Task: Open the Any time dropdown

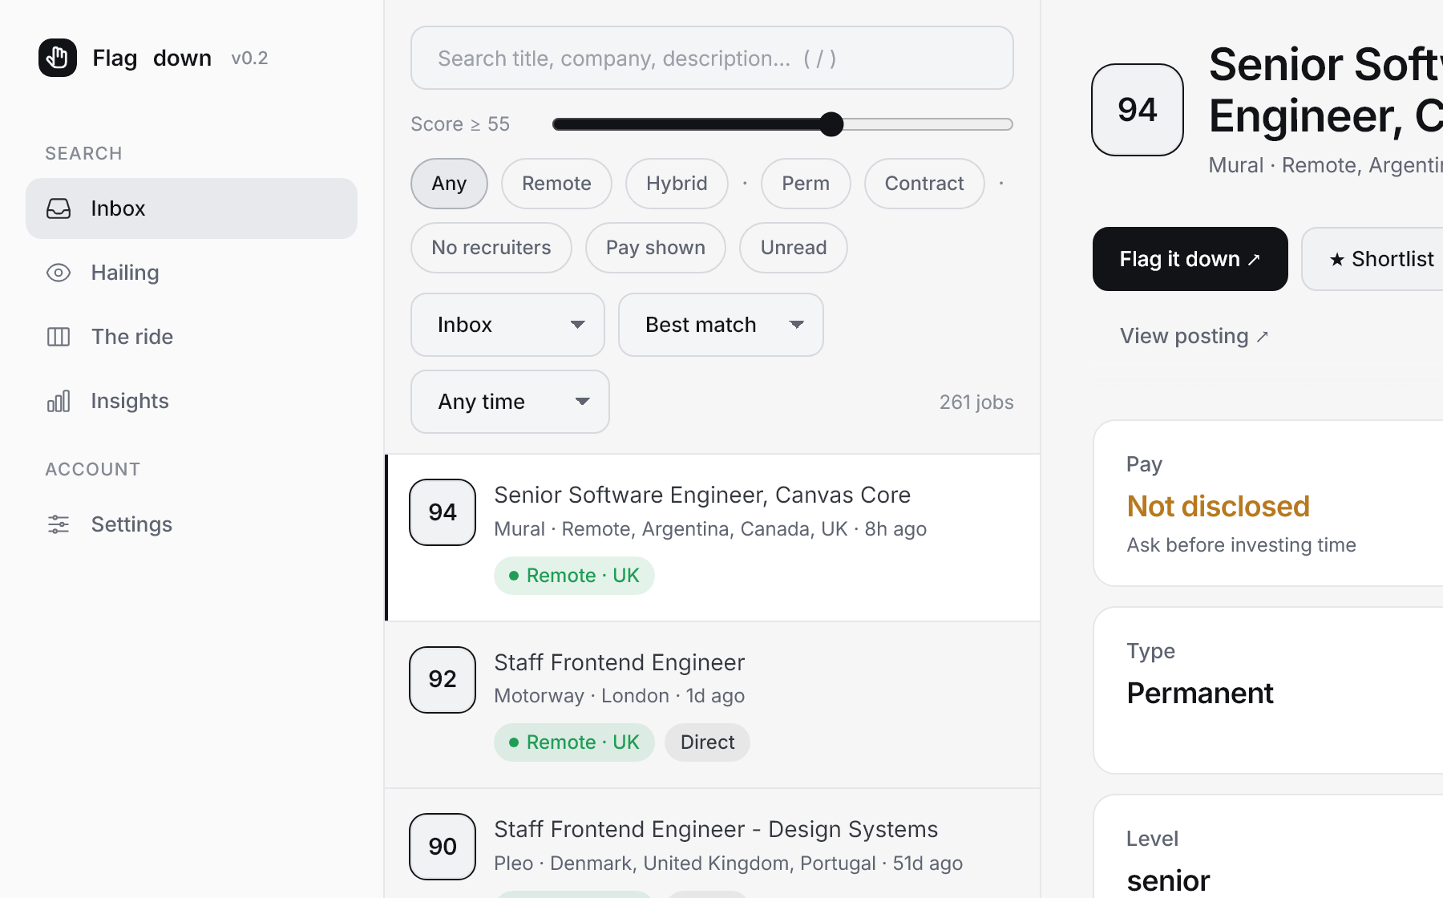Action: (x=510, y=402)
